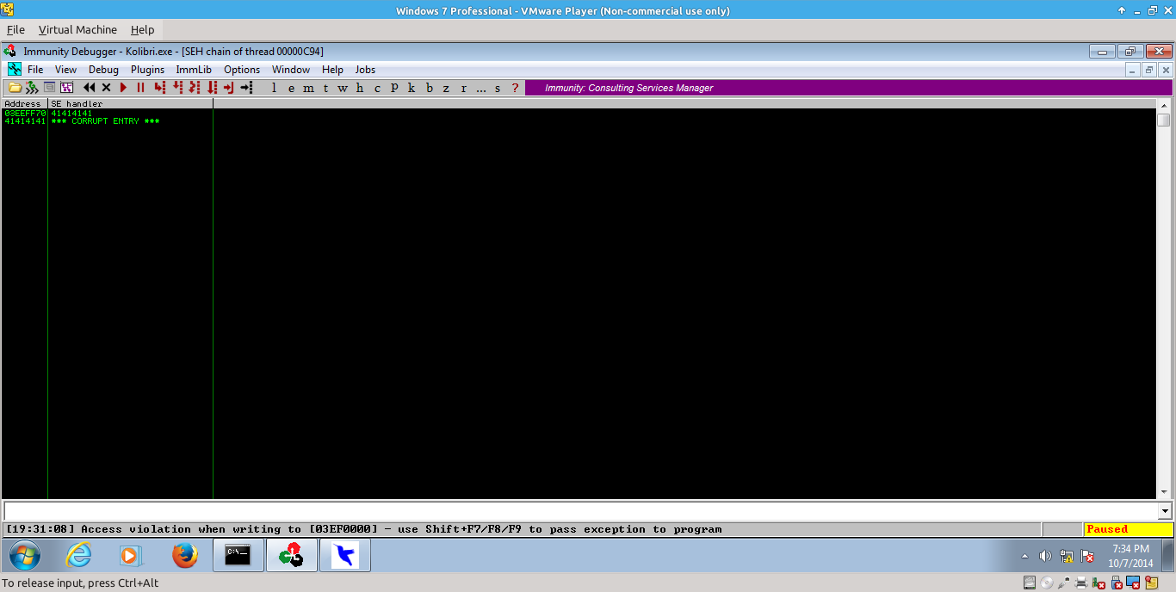Image resolution: width=1176 pixels, height=592 pixels.
Task: Show memory map with 'm' button
Action: click(308, 88)
